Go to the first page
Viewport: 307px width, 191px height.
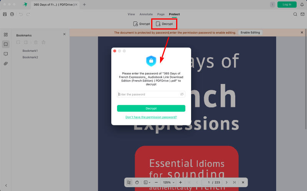189,183
